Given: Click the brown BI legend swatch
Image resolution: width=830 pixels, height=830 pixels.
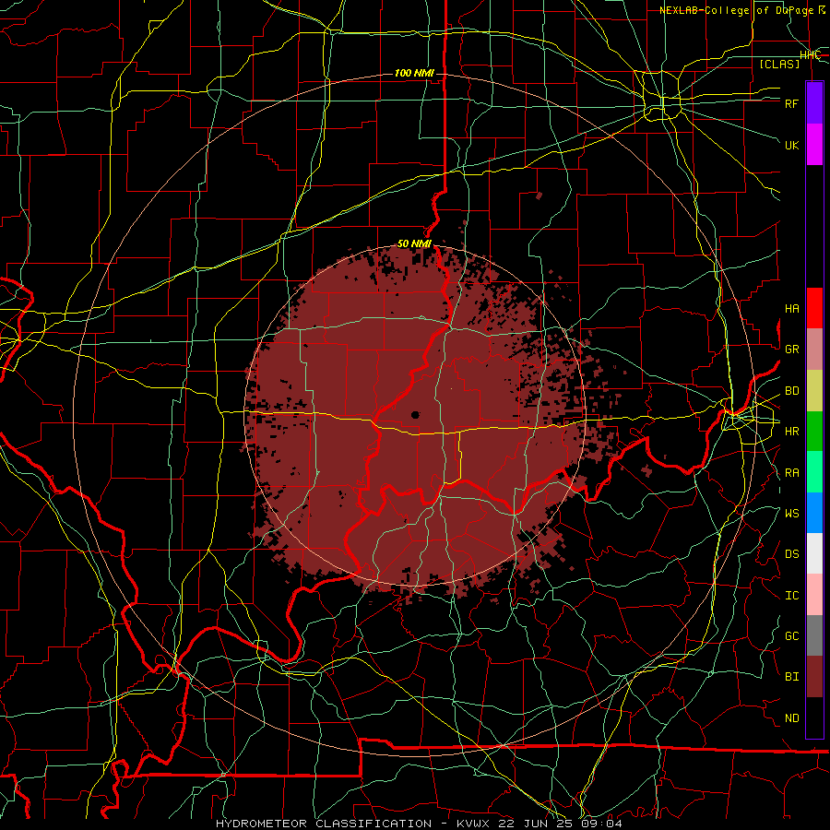Looking at the screenshot, I should (814, 677).
